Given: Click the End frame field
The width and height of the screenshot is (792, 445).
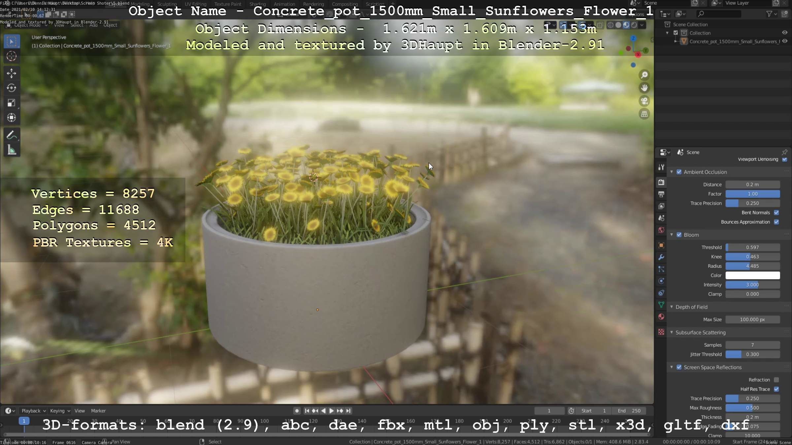Looking at the screenshot, I should (629, 411).
